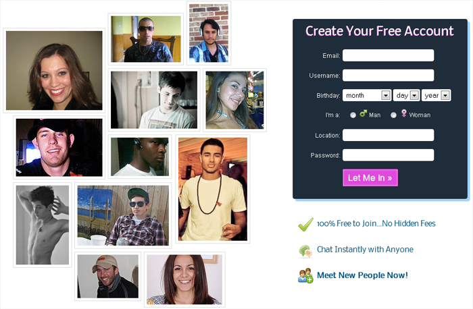Image resolution: width=473 pixels, height=309 pixels.
Task: Click the meet new people icon
Action: (x=305, y=275)
